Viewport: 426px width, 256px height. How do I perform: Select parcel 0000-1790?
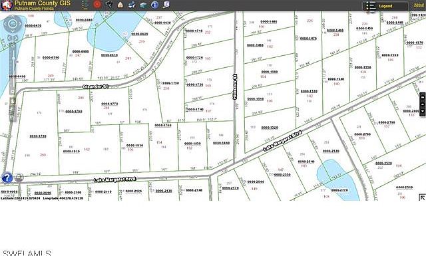(x=38, y=136)
